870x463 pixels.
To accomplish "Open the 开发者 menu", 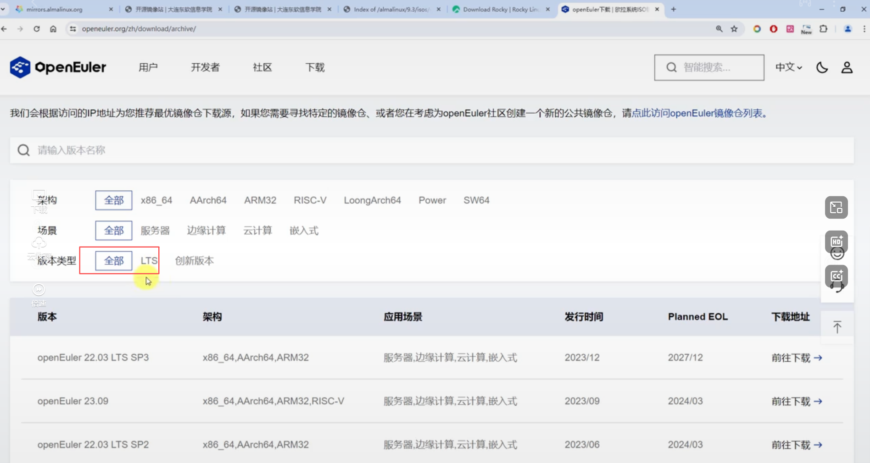I will click(205, 67).
